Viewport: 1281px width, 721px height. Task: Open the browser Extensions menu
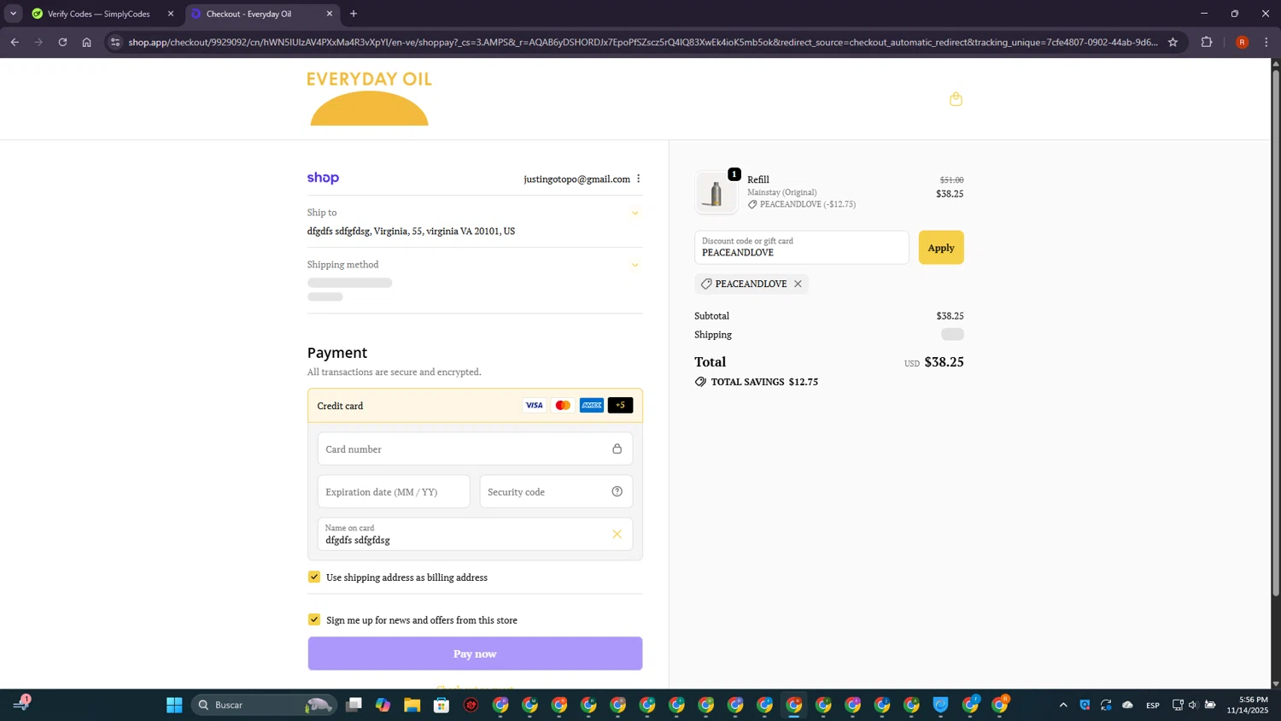1207,42
